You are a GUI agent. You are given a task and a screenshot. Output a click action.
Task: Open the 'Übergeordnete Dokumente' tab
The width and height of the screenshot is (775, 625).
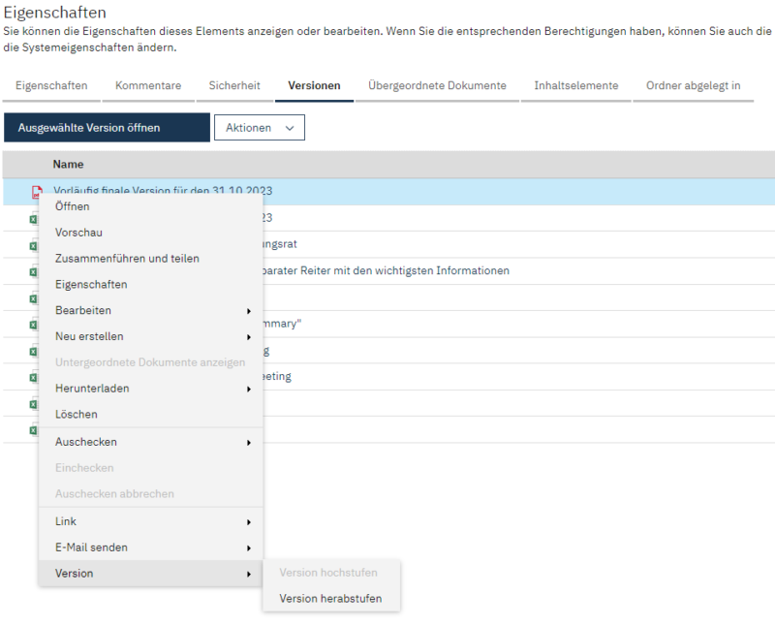(x=437, y=86)
